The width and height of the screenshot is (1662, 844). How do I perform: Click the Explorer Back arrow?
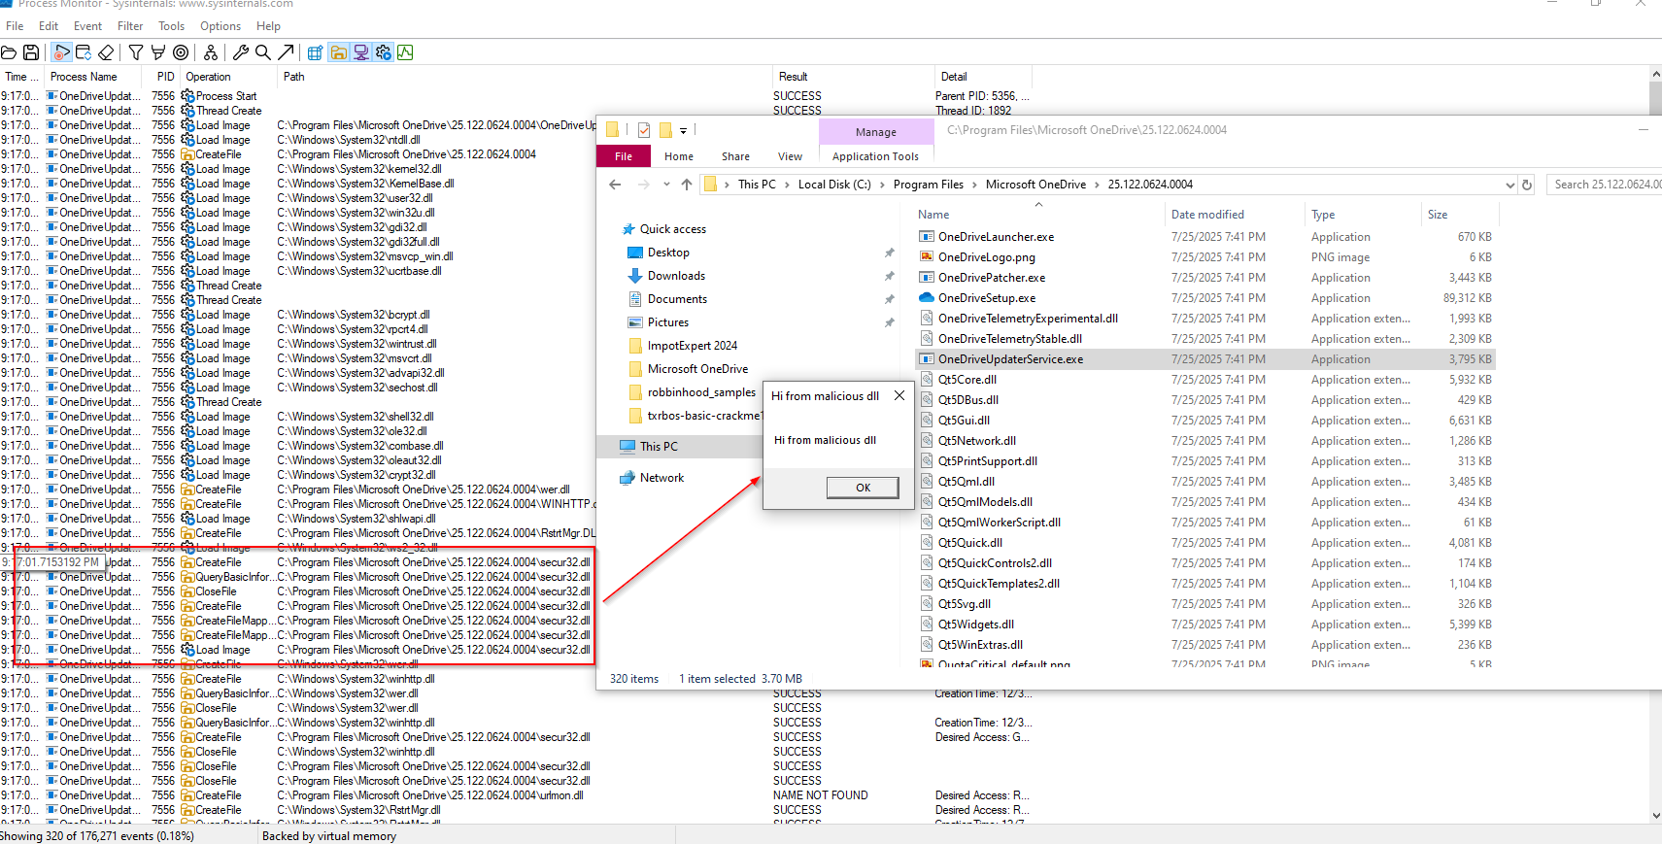tap(615, 185)
